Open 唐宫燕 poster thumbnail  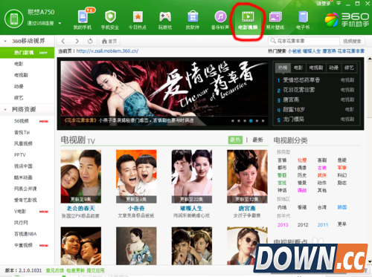(247, 177)
